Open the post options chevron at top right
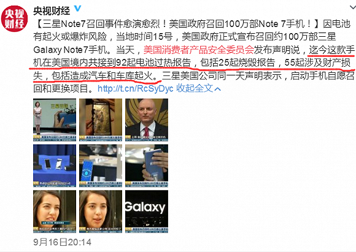 352,7
